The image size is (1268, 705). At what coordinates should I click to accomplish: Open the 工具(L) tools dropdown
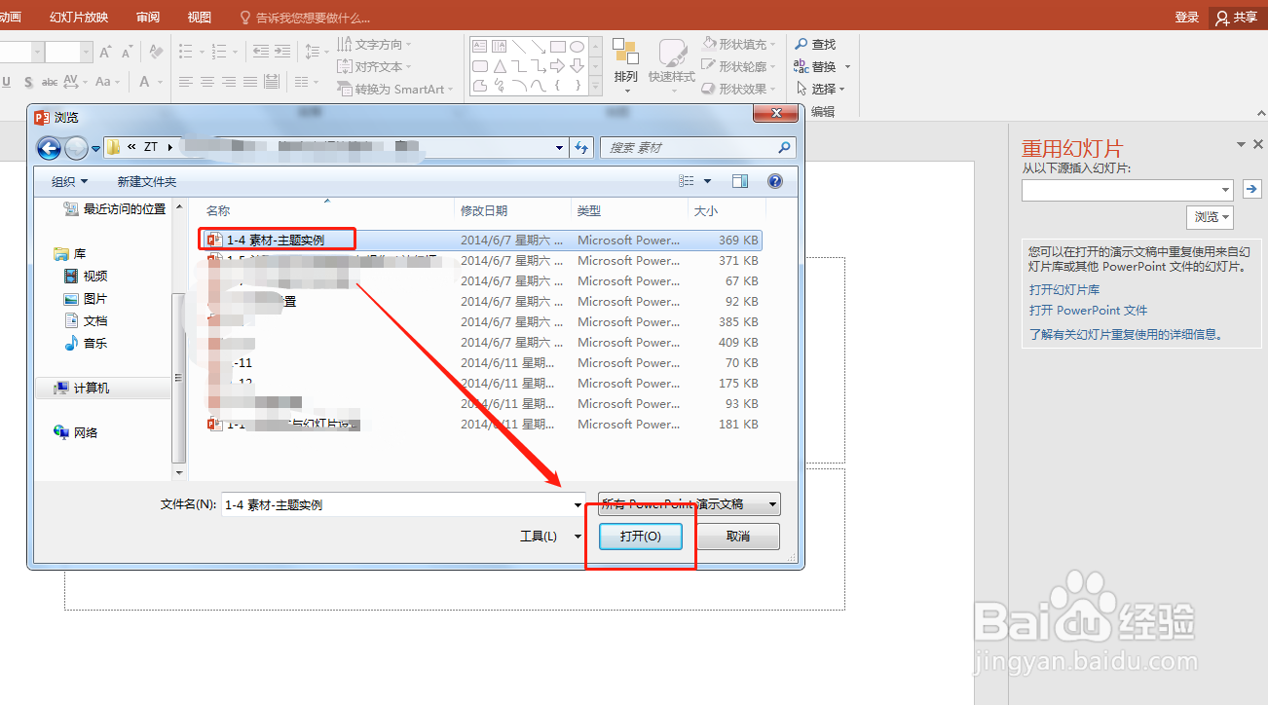[550, 537]
